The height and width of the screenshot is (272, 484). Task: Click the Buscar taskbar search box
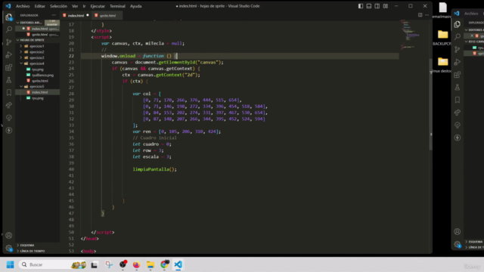[53, 264]
